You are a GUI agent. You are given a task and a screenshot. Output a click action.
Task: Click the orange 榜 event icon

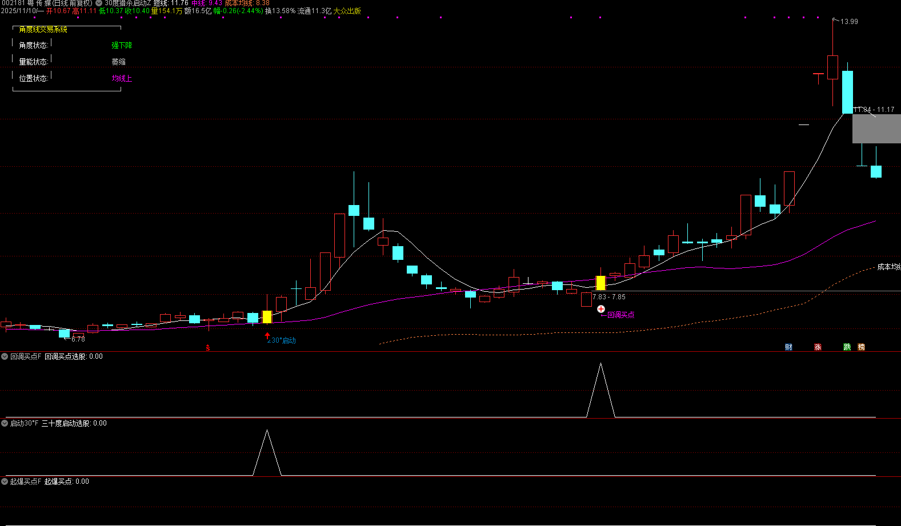[861, 347]
